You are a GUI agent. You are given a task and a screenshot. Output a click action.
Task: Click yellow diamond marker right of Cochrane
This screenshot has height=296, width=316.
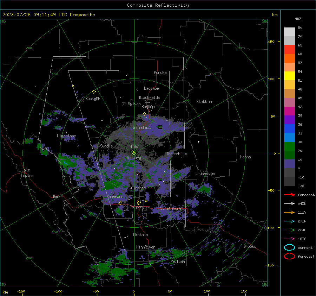click(120, 203)
